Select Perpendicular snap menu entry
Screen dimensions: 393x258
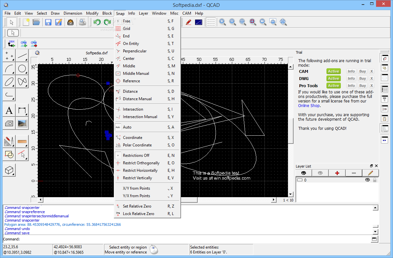pyautogui.click(x=148, y=51)
